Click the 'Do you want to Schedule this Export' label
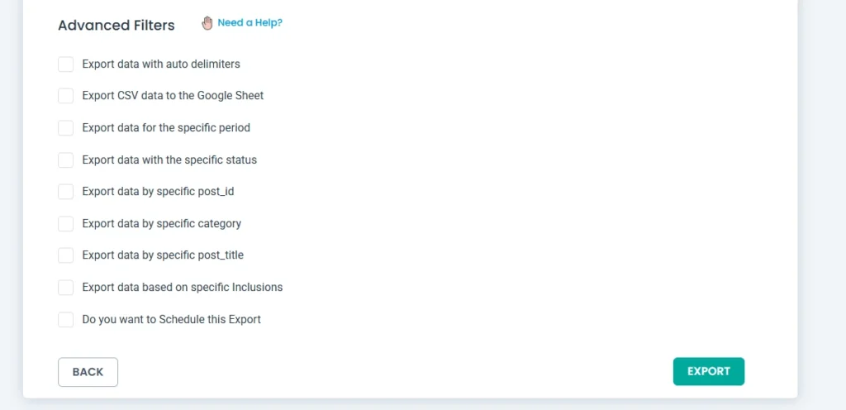This screenshot has height=410, width=846. pos(171,319)
